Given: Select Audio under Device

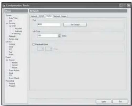Looking at the screenshot, I should [x=11, y=55].
